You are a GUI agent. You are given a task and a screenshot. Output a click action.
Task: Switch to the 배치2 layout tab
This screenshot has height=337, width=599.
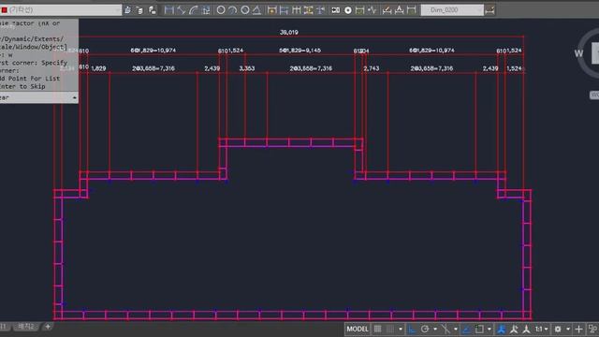tap(26, 327)
